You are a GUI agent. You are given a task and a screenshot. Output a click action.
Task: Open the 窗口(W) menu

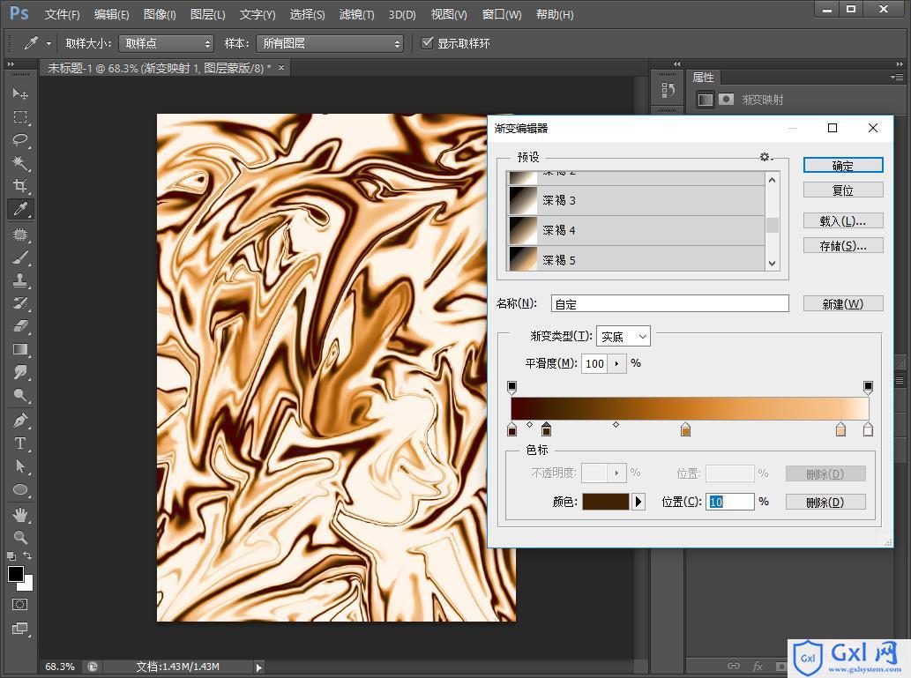tap(502, 14)
